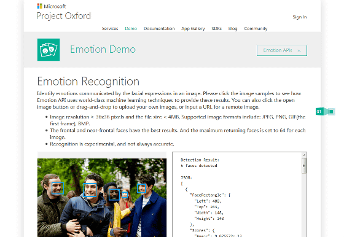Click the Sign In link
This screenshot has width=344, height=237.
point(300,17)
